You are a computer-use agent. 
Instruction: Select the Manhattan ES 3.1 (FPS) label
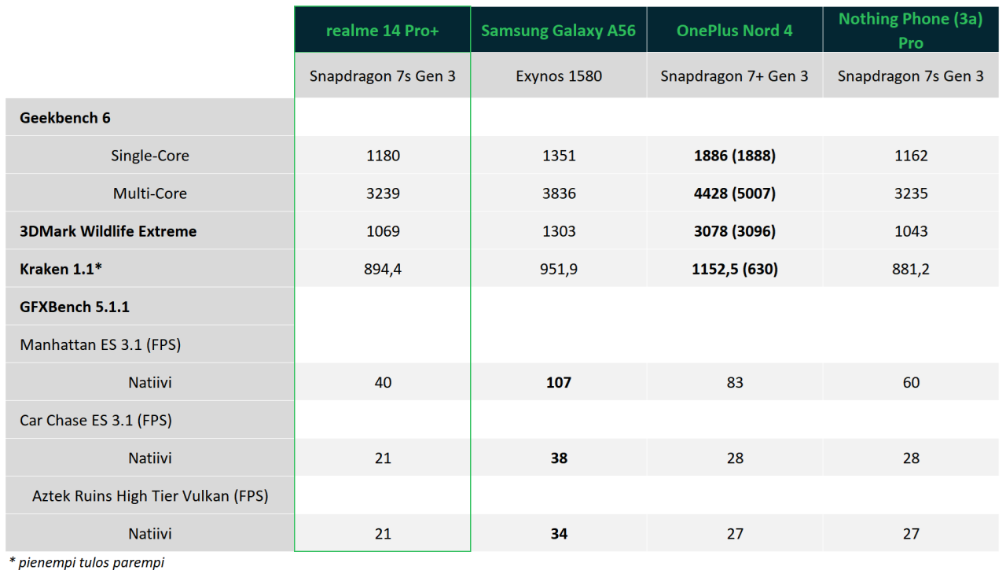[150, 344]
